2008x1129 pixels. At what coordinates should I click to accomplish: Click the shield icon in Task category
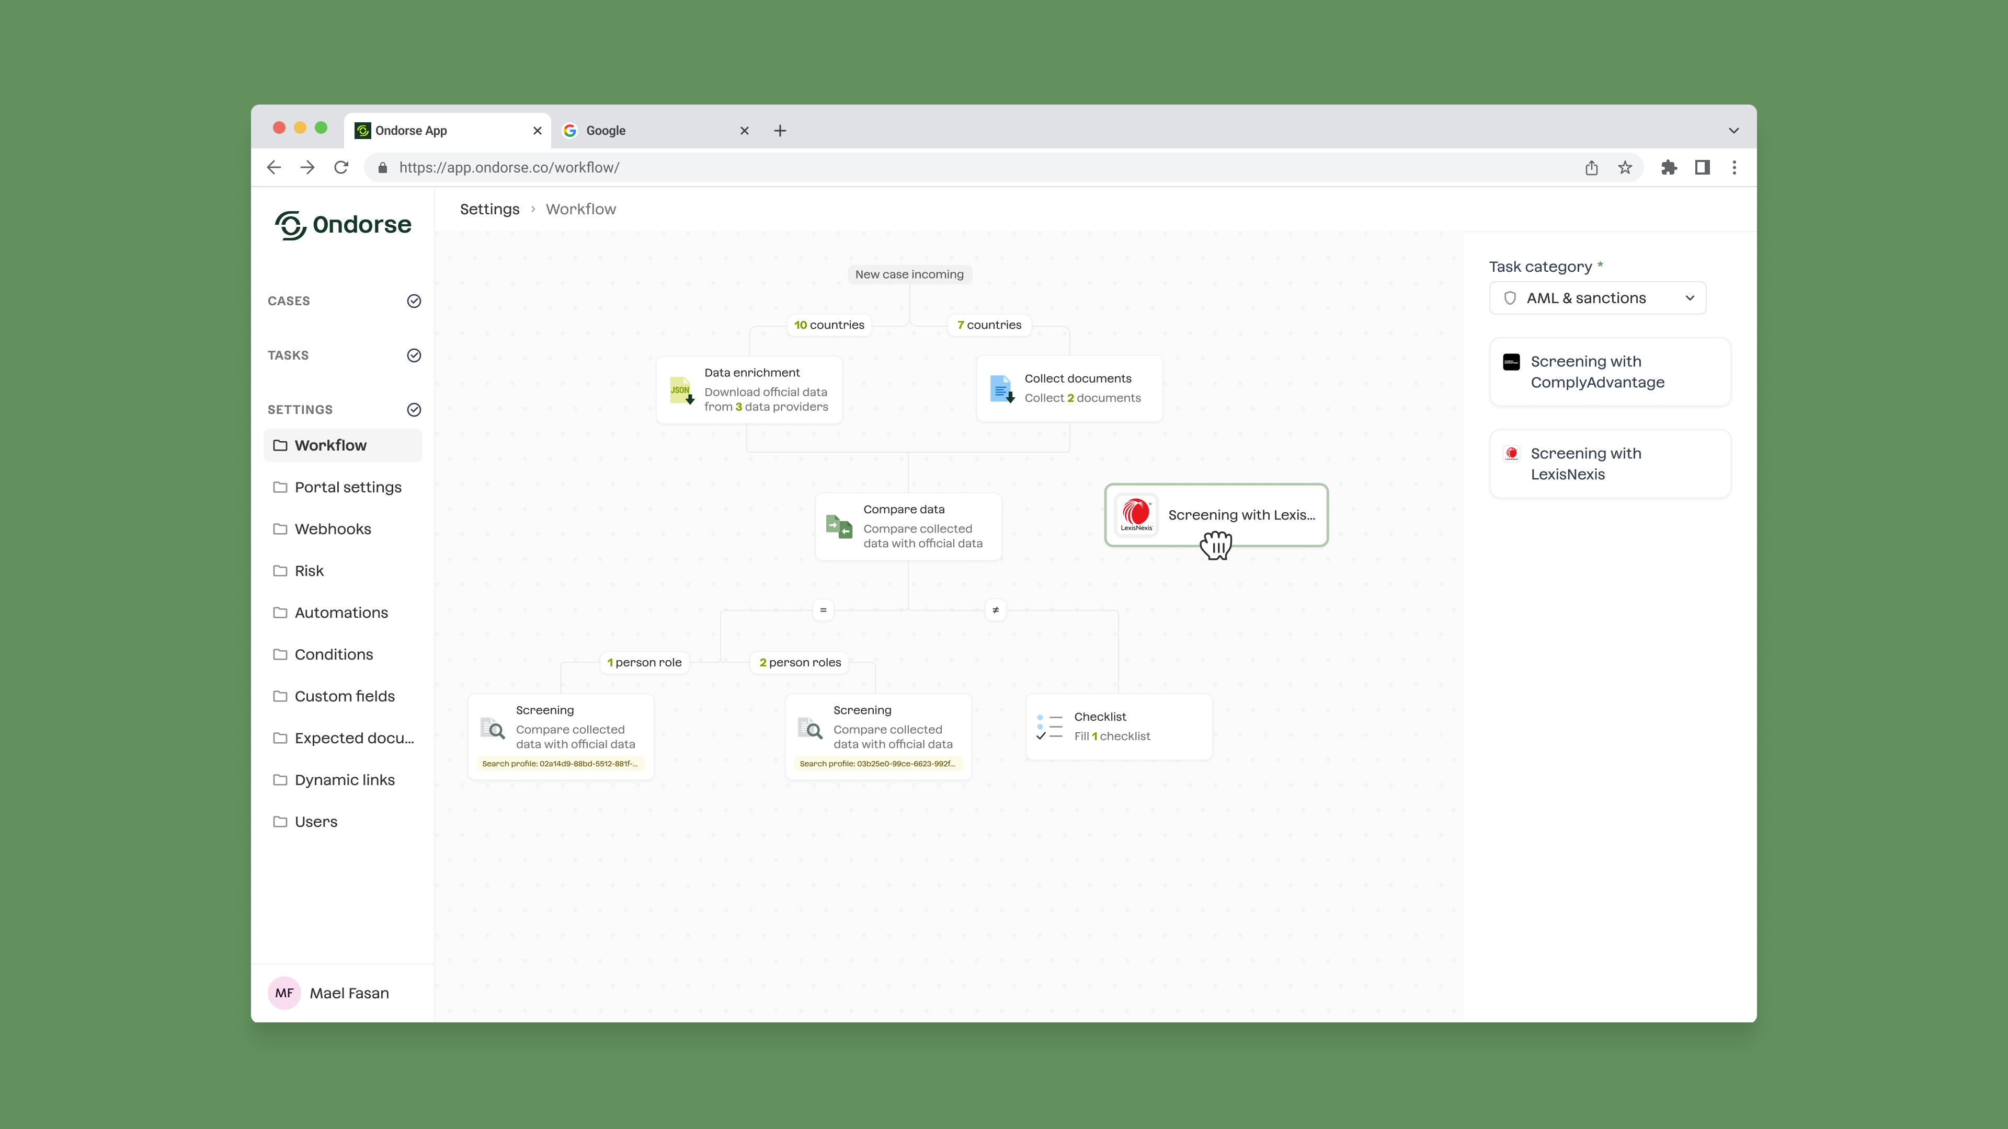[1510, 297]
